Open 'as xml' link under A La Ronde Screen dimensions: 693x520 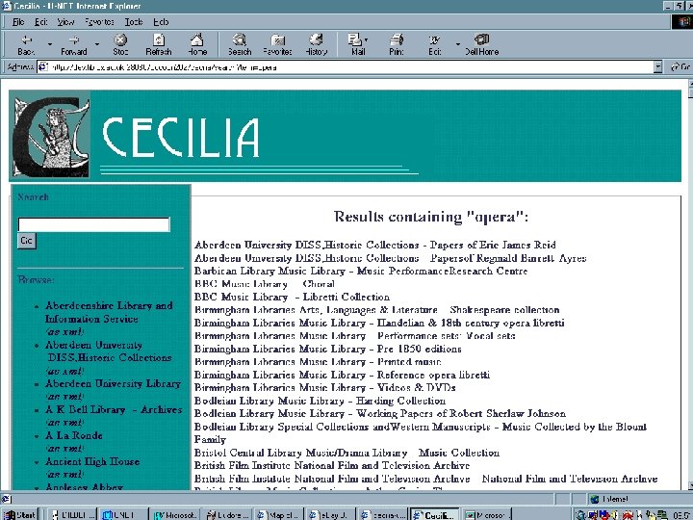[64, 449]
